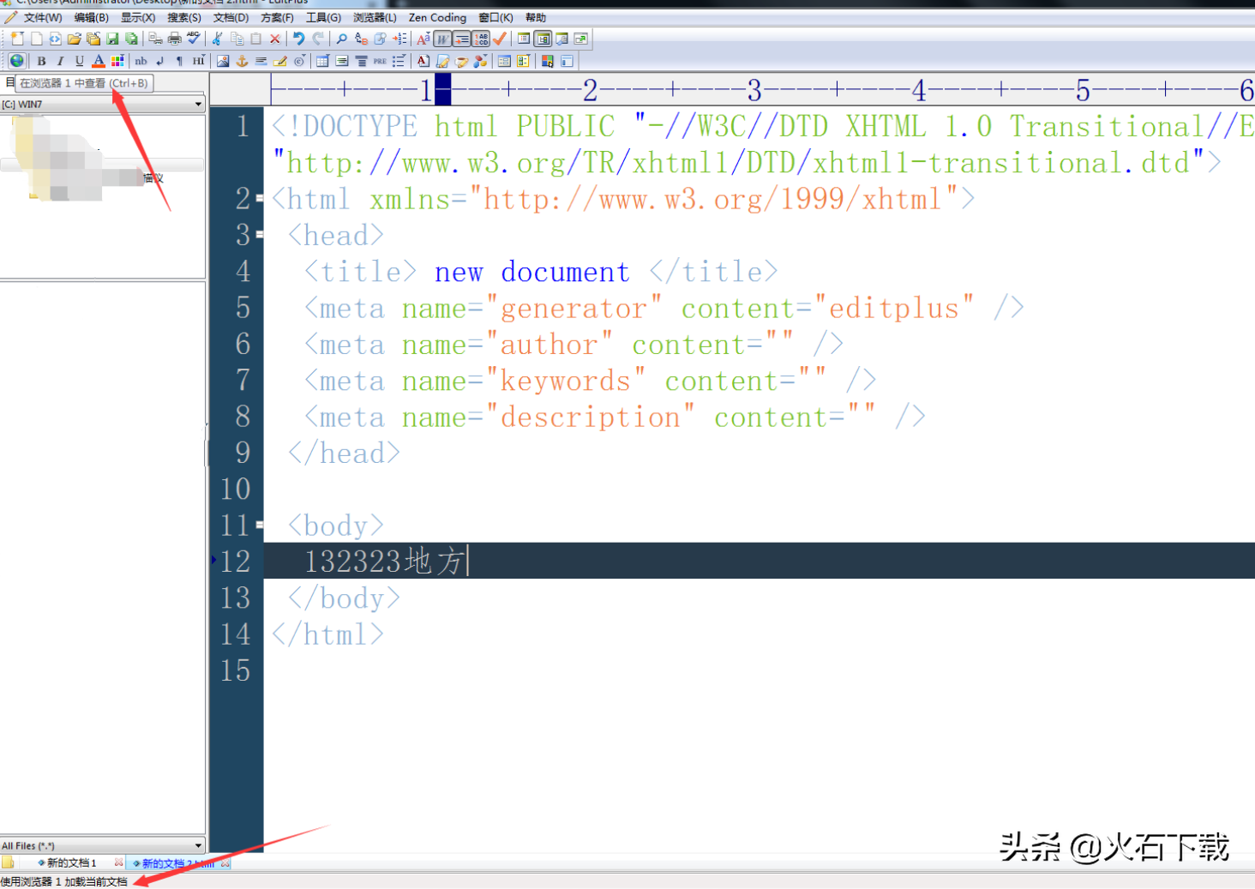Open the 文件(W) menu
Screen dimensions: 1255x889
[x=43, y=17]
